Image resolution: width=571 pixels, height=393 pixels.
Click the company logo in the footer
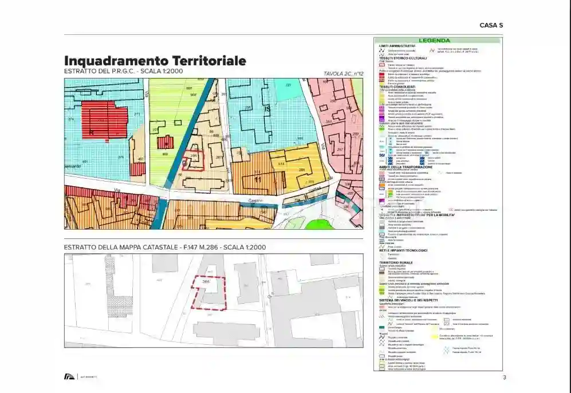(68, 376)
